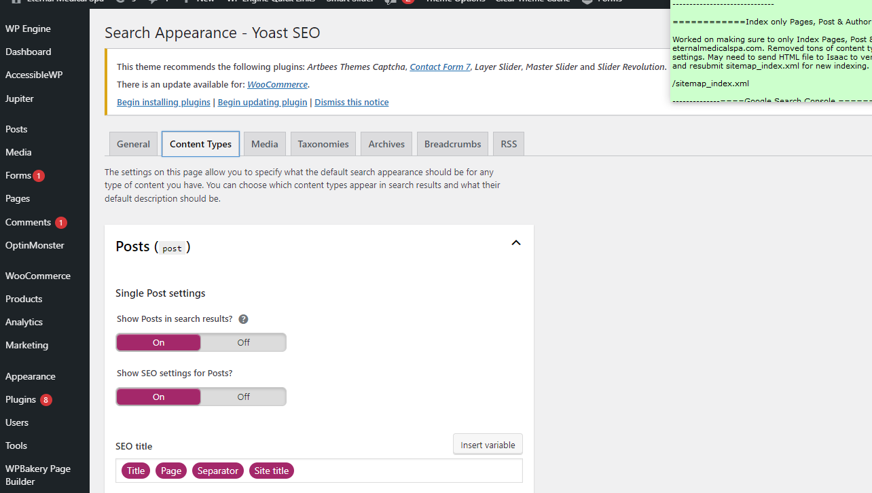Image resolution: width=872 pixels, height=493 pixels.
Task: Collapse the Posts section chevron
Action: pyautogui.click(x=516, y=243)
